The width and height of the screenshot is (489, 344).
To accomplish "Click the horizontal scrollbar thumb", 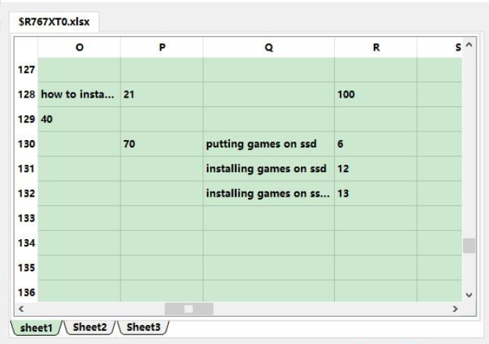I will pos(189,310).
